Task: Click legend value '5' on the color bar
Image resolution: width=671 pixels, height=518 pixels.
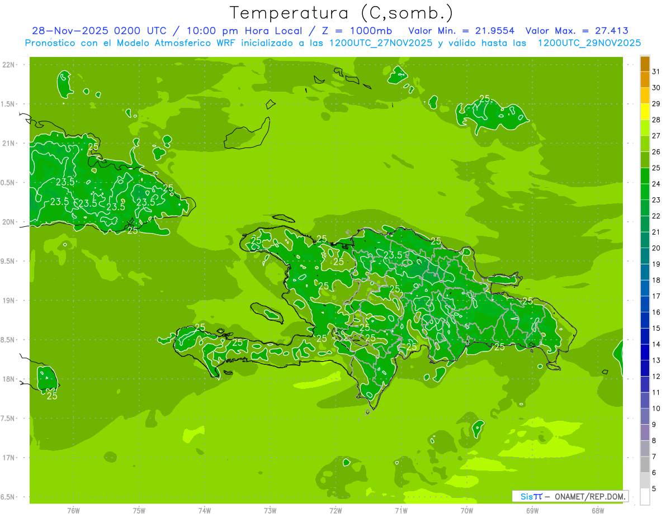Action: click(x=654, y=488)
